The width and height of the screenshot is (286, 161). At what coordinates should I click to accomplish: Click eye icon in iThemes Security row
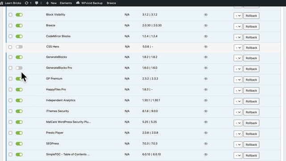206,111
